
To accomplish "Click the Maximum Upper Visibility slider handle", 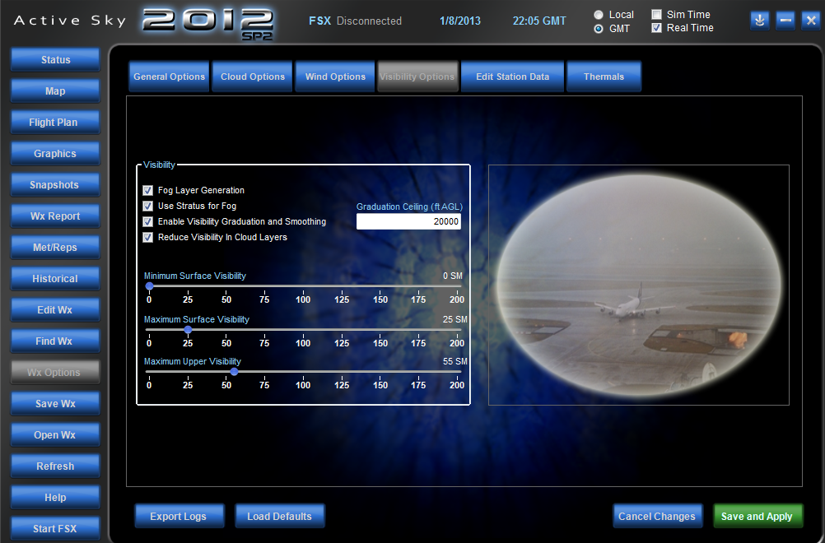I will (234, 372).
